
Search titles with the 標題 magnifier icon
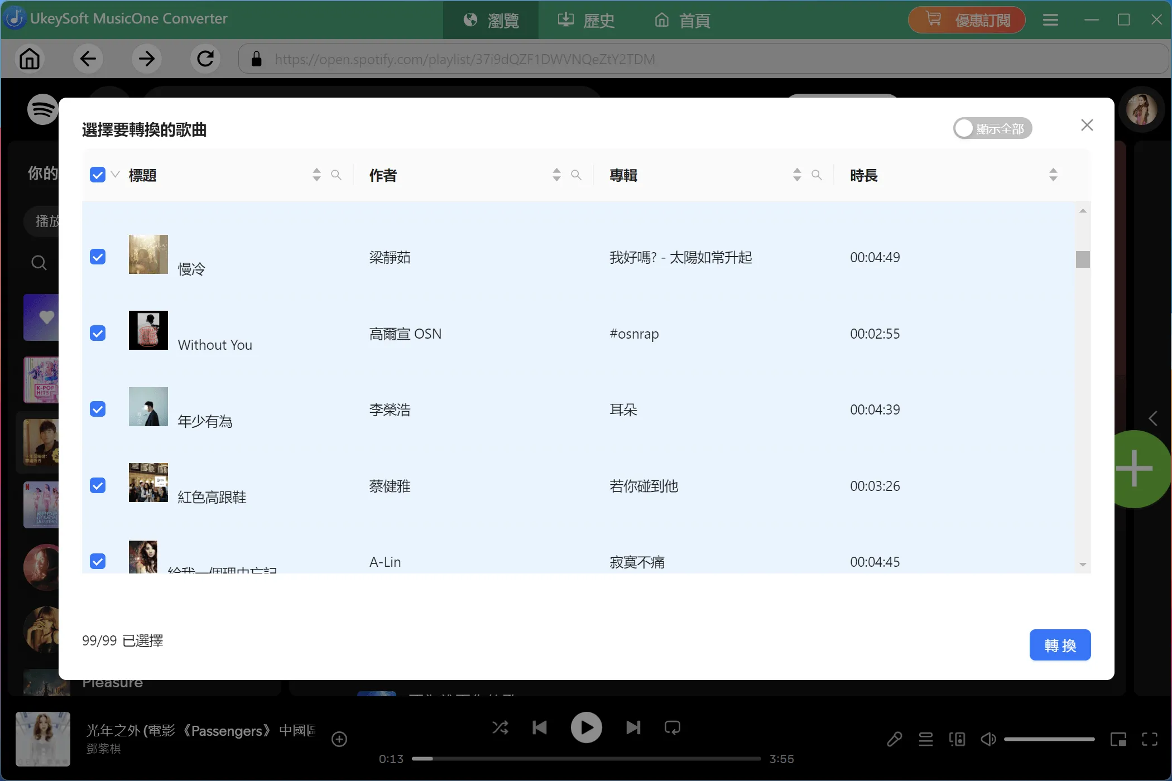coord(336,175)
